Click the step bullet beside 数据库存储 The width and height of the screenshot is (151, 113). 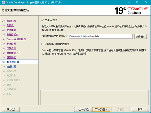[x=4, y=62]
